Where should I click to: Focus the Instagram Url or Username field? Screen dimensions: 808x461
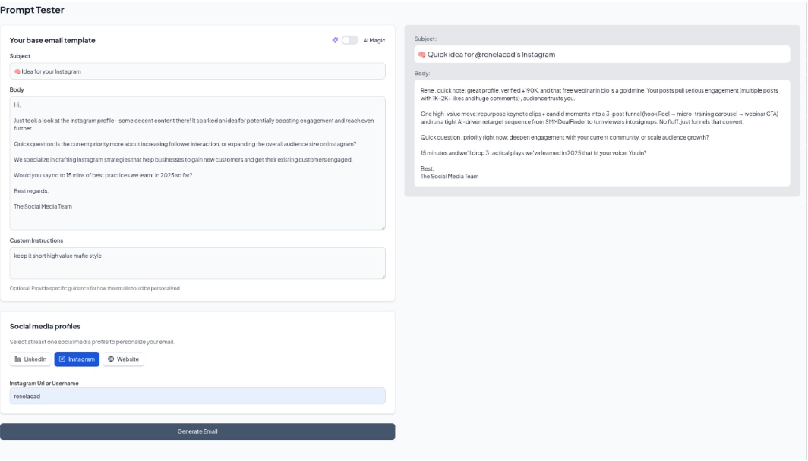point(197,396)
